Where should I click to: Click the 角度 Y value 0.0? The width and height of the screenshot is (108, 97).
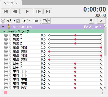tap(43, 39)
